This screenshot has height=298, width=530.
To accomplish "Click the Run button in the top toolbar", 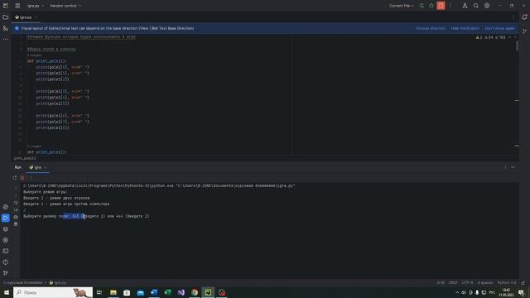I will tap(422, 6).
